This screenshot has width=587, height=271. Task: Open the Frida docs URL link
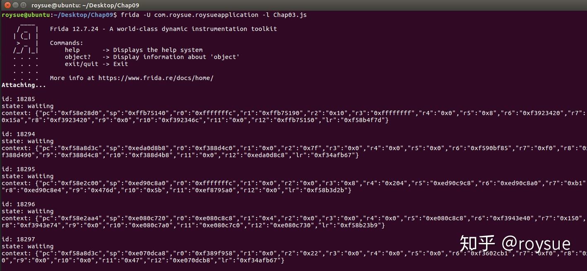pyautogui.click(x=156, y=78)
